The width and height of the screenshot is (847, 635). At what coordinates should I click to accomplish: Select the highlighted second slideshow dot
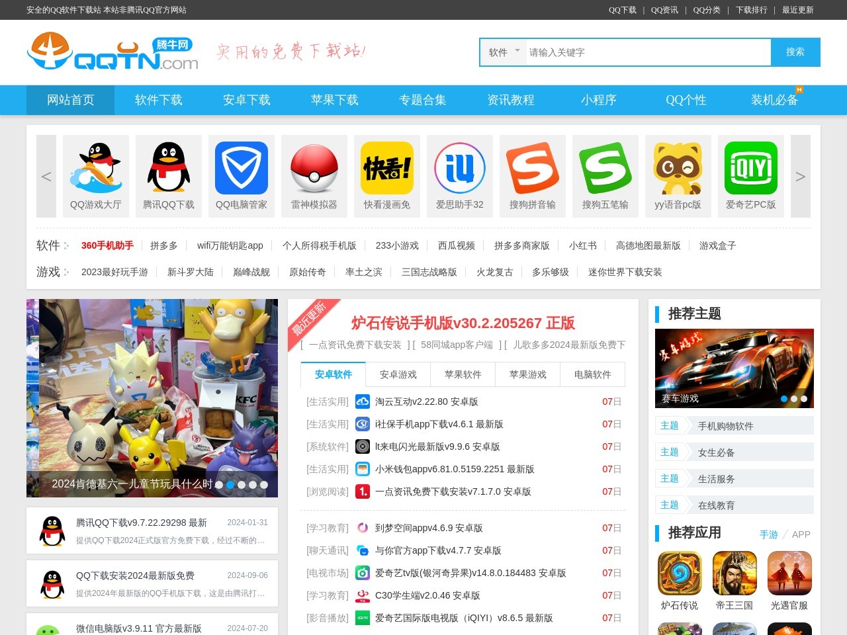(x=230, y=485)
